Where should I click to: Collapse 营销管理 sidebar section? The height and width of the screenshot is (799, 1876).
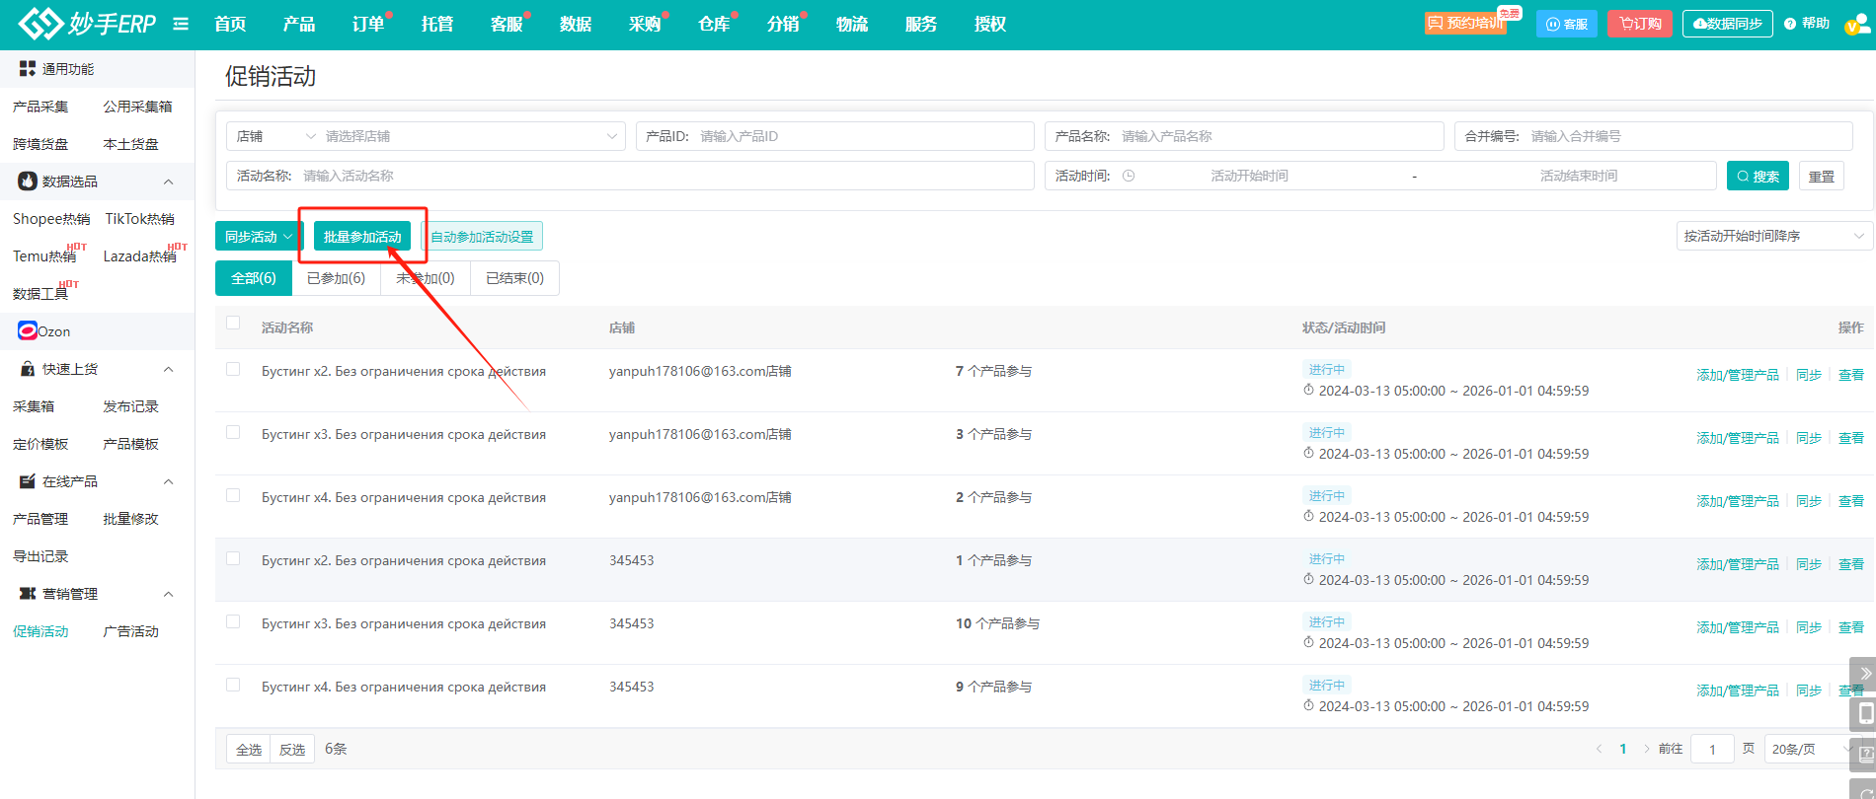pyautogui.click(x=169, y=594)
